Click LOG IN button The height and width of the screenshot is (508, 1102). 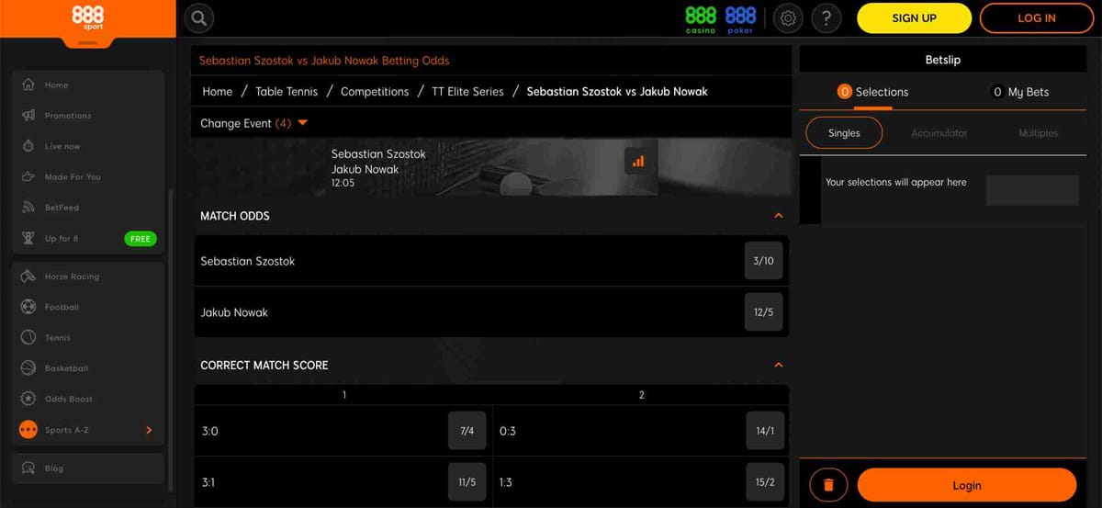click(1037, 17)
